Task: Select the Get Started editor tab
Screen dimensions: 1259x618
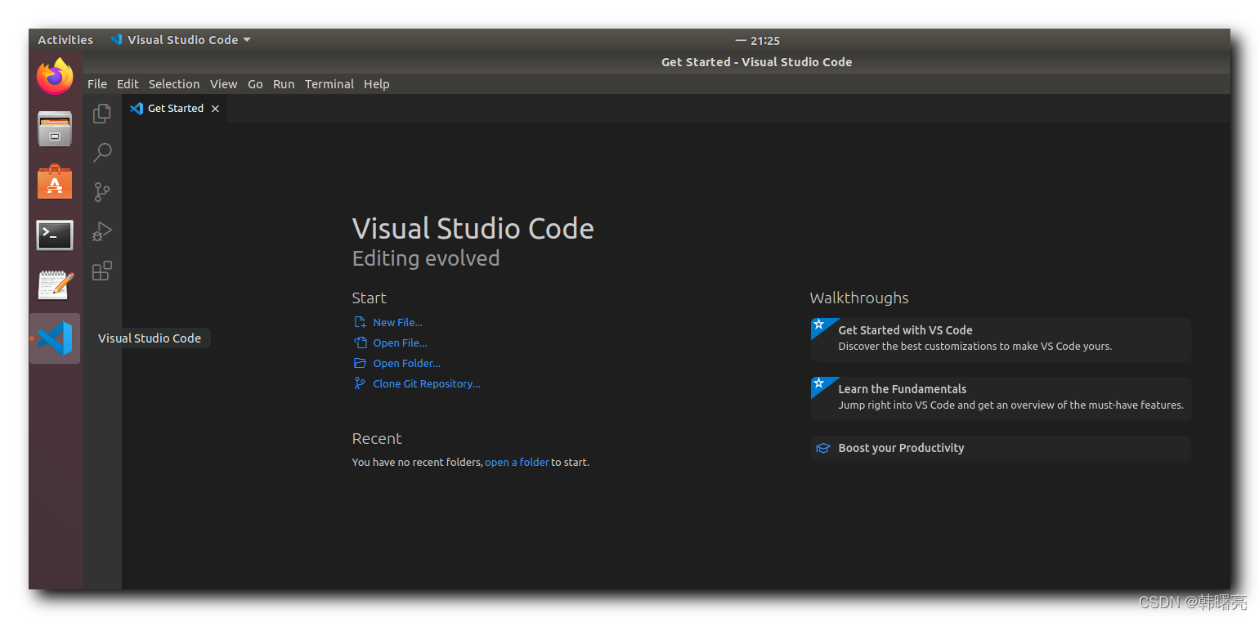Action: tap(174, 109)
